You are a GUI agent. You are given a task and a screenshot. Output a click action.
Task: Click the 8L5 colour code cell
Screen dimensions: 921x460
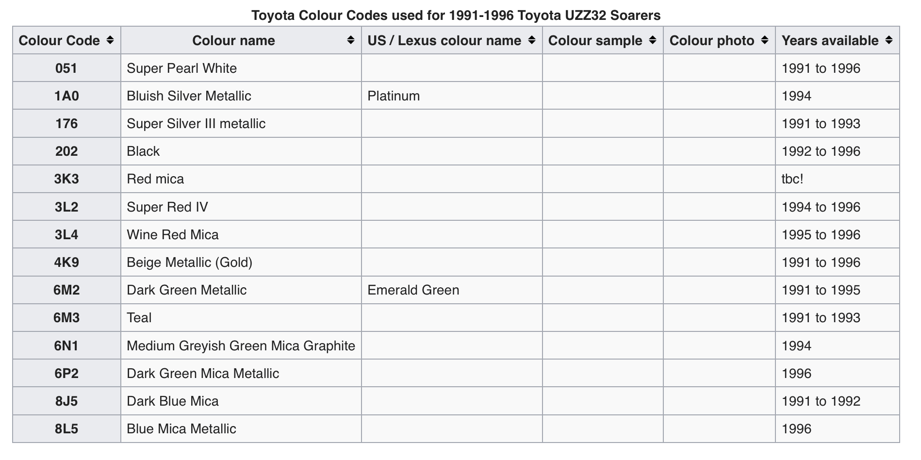[66, 429]
